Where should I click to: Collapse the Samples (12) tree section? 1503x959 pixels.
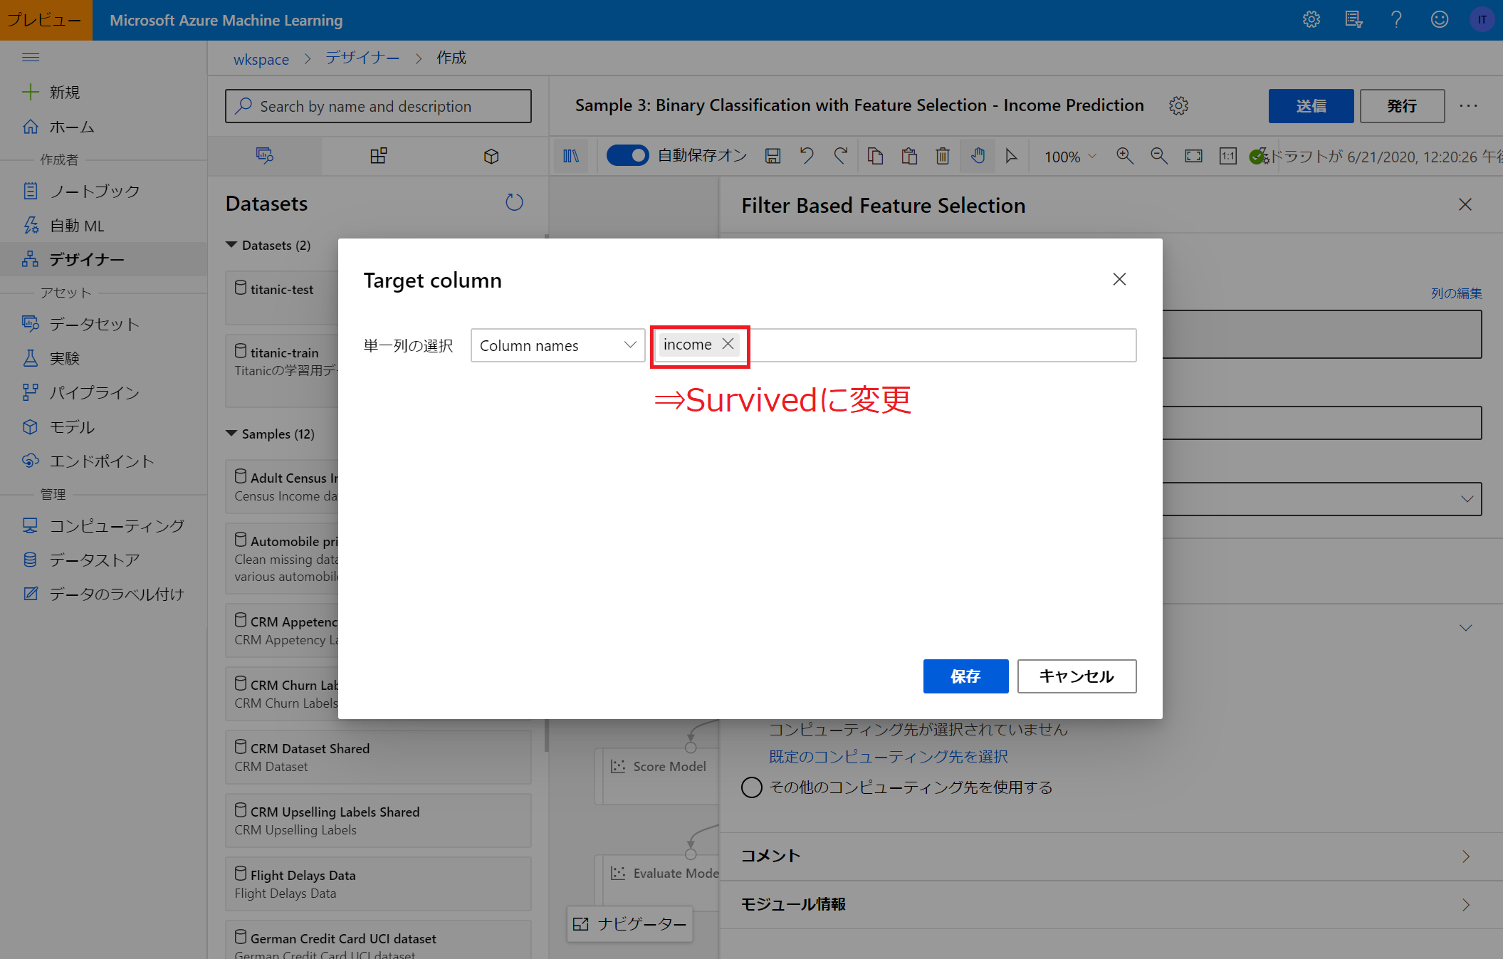[x=231, y=434]
